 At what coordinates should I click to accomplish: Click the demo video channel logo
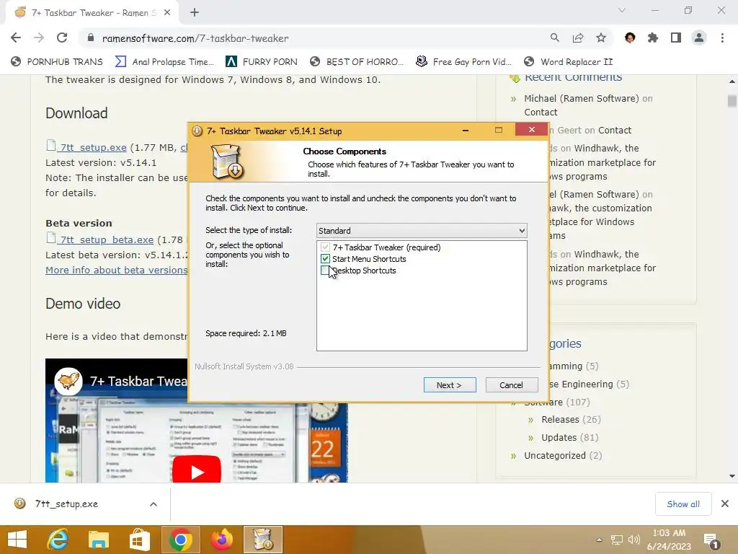[x=68, y=381]
